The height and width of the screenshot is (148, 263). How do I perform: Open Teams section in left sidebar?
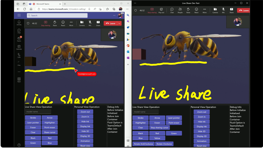pos(19,39)
